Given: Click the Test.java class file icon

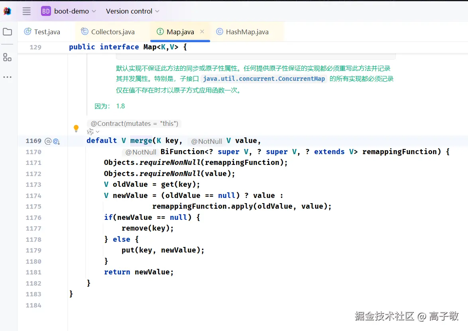Looking at the screenshot, I should point(28,31).
